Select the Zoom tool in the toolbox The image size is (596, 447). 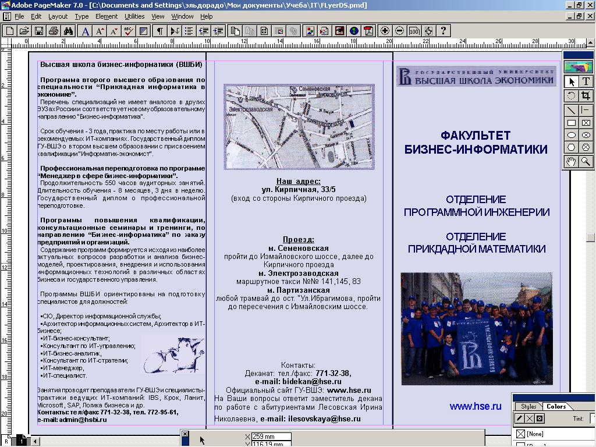[586, 162]
